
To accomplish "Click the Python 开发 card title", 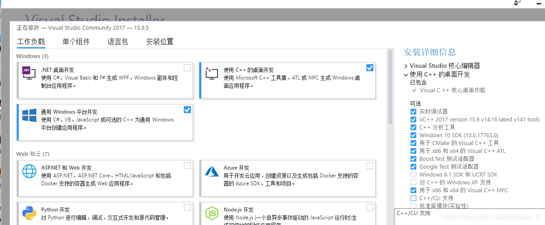I will coord(55,210).
